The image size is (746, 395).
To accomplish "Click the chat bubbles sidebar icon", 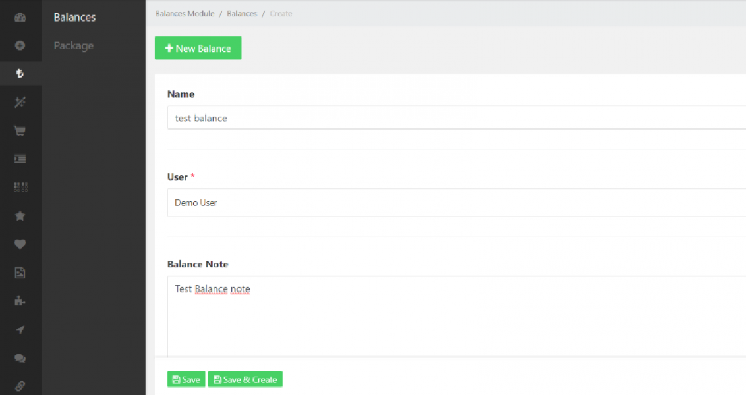I will 20,358.
